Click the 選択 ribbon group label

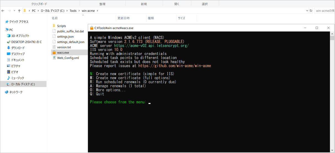pyautogui.click(x=205, y=4)
